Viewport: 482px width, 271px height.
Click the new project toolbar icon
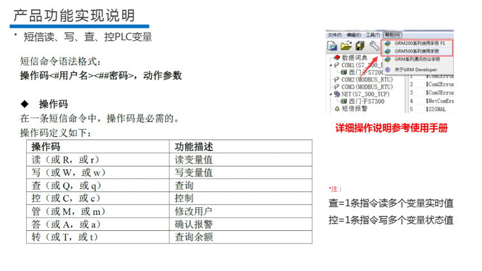coord(332,46)
